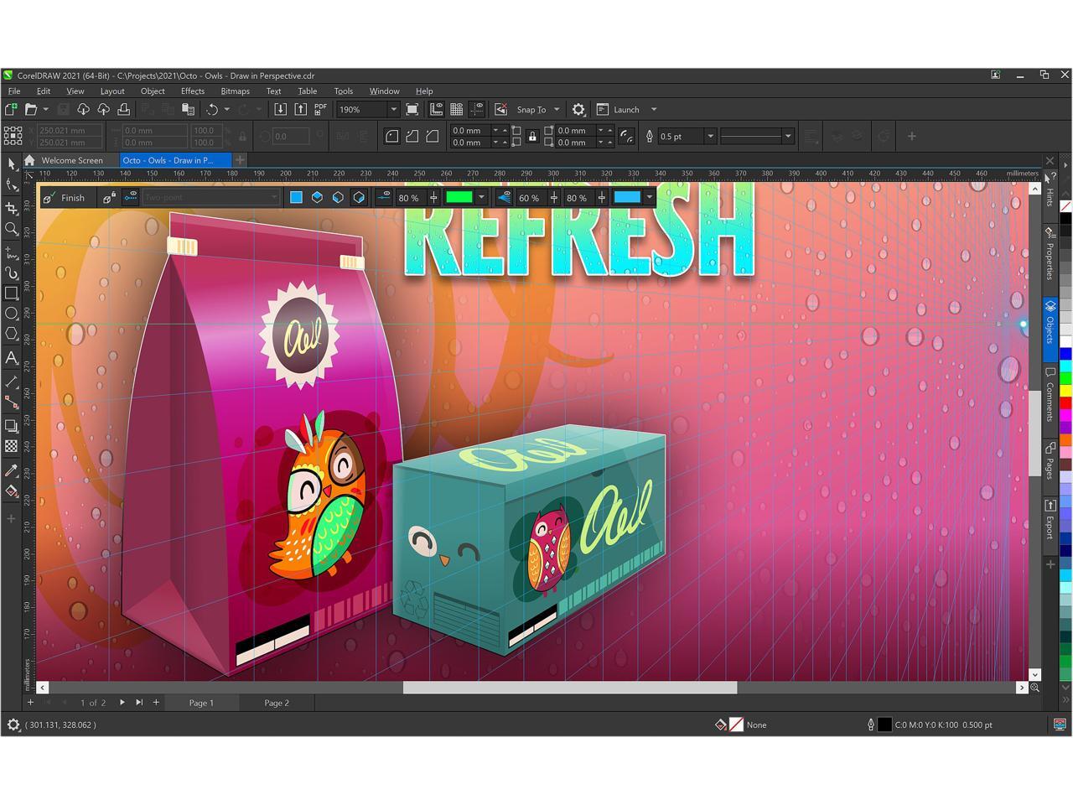Screen dimensions: 1073x805
Task: Open the 0.5 pt outline width dropdown
Action: coord(710,137)
